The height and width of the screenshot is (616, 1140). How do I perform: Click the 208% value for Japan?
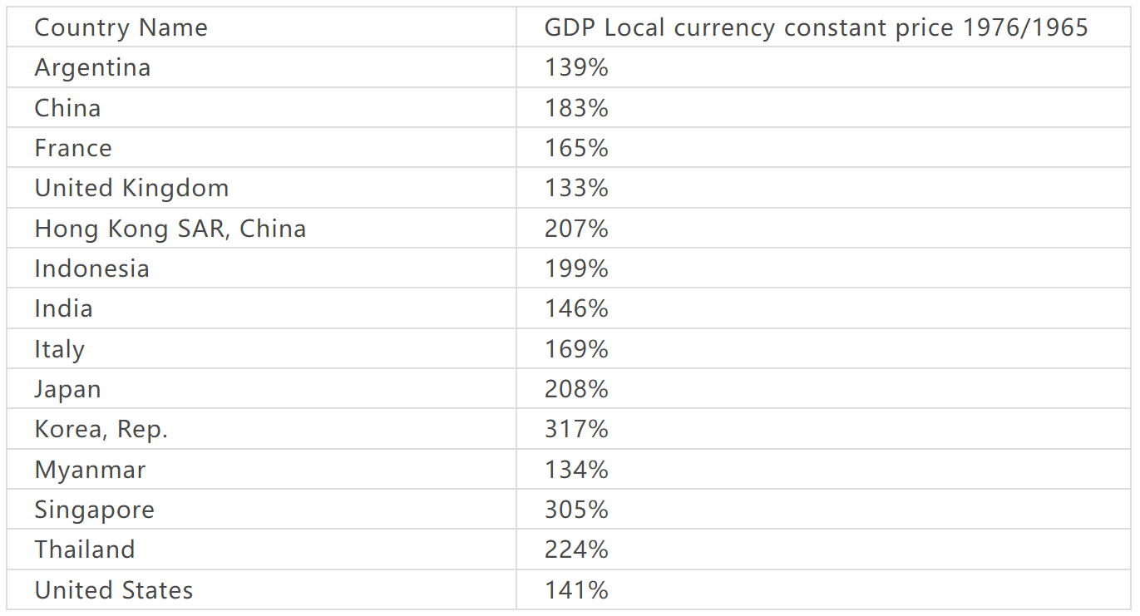[x=576, y=389]
